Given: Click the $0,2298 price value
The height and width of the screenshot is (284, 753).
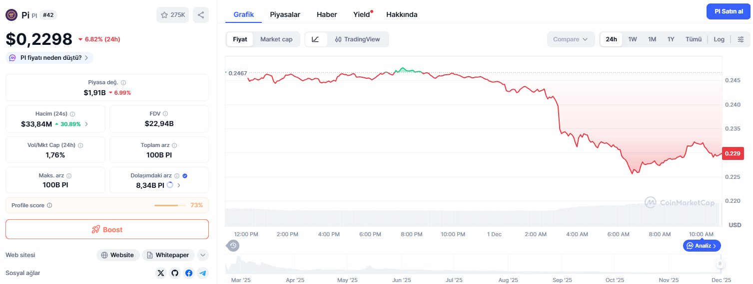Looking at the screenshot, I should tap(39, 39).
